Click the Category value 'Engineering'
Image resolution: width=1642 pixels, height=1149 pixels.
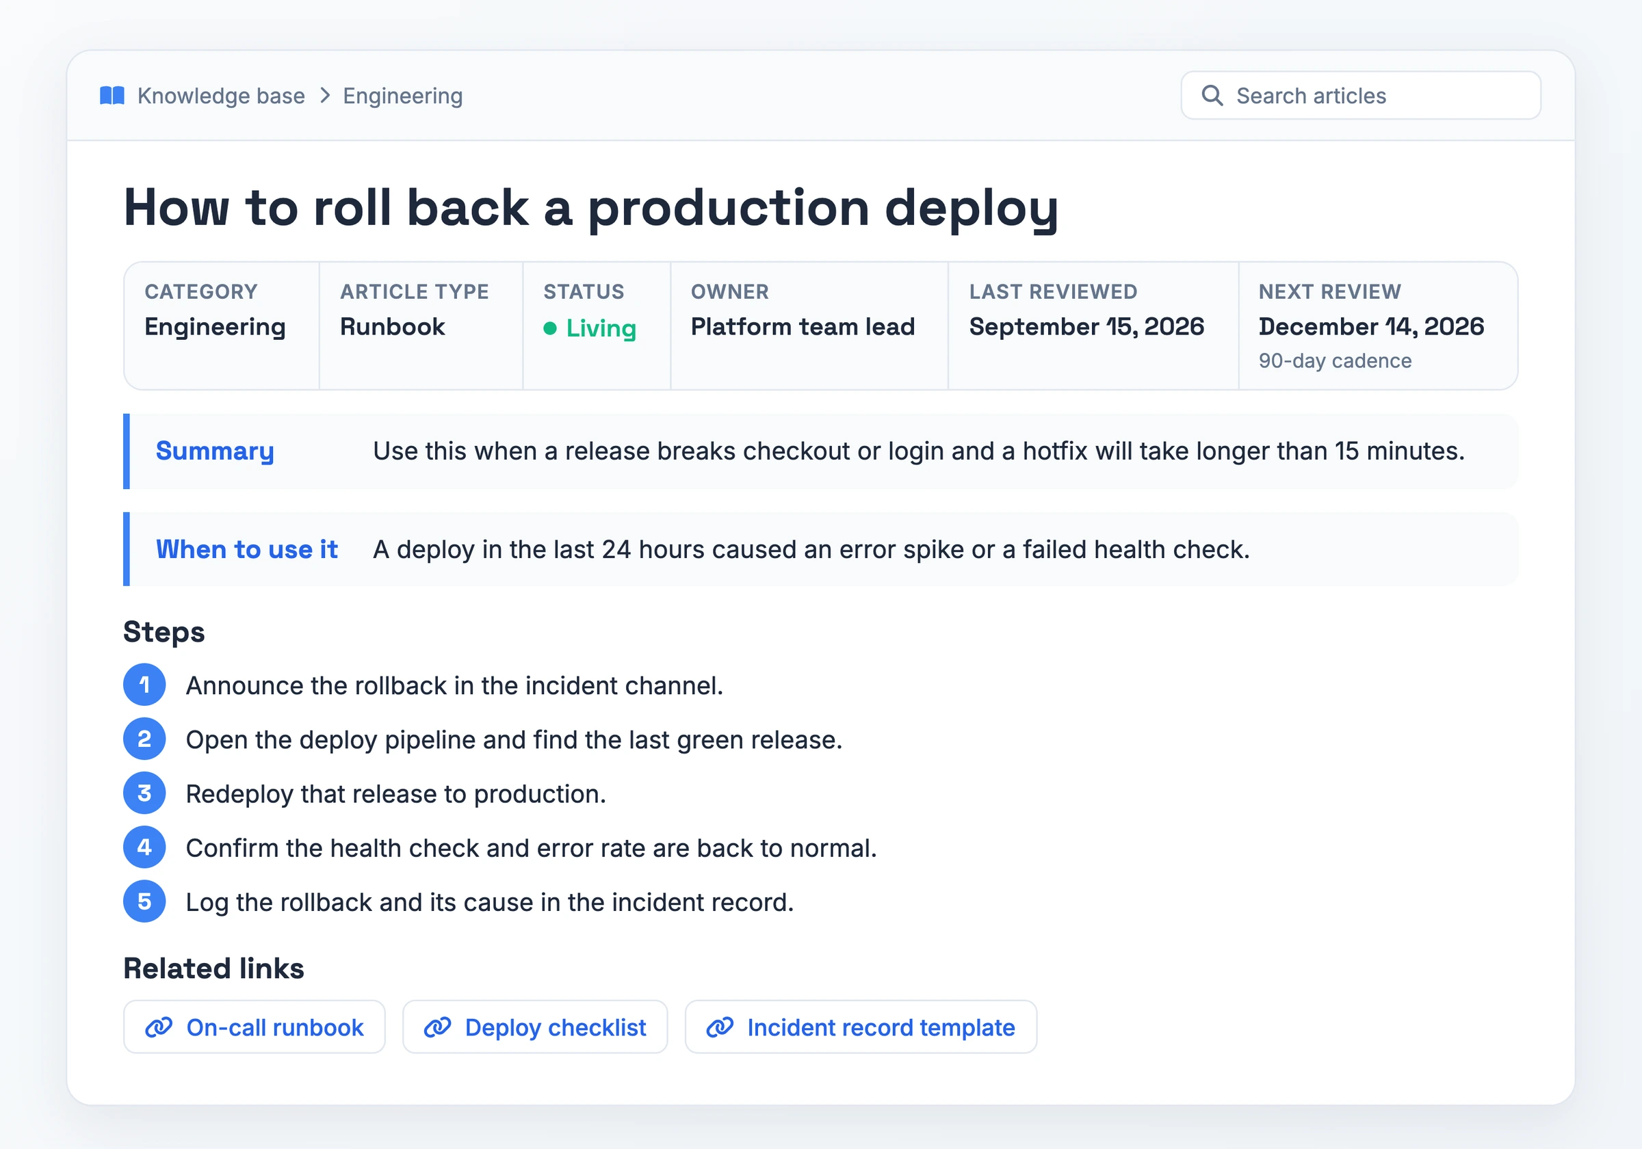216,327
